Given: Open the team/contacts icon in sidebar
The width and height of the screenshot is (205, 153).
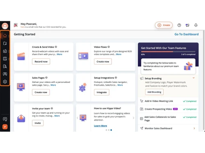Looking at the screenshot, I should coord(5,74).
